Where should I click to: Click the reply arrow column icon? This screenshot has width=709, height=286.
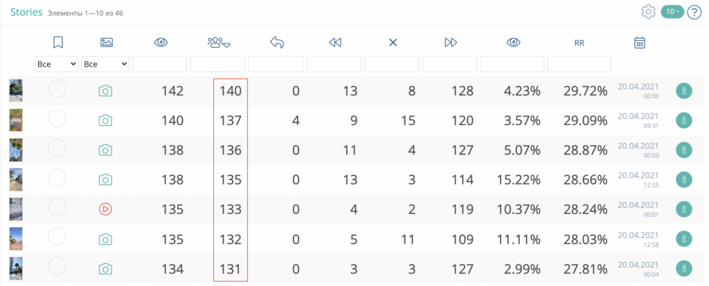click(x=276, y=43)
